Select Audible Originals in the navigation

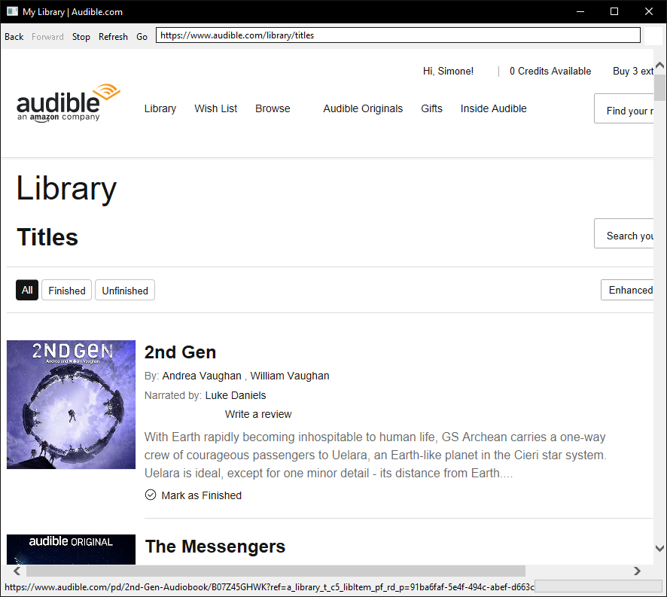pos(363,108)
